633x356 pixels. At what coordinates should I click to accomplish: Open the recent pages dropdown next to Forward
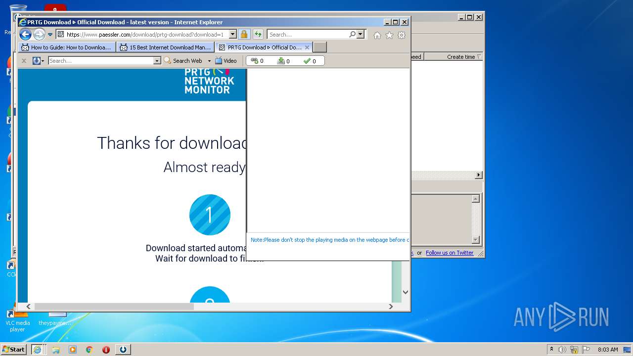tap(50, 35)
